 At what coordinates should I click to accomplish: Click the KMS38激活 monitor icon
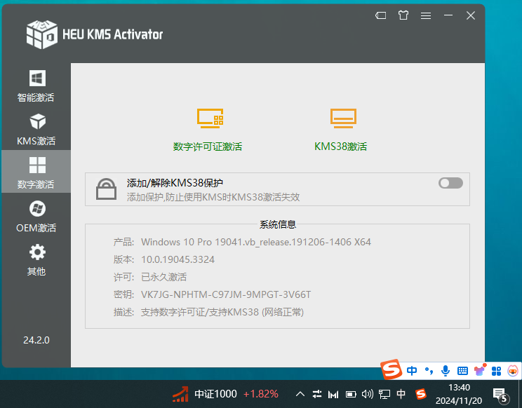click(343, 118)
